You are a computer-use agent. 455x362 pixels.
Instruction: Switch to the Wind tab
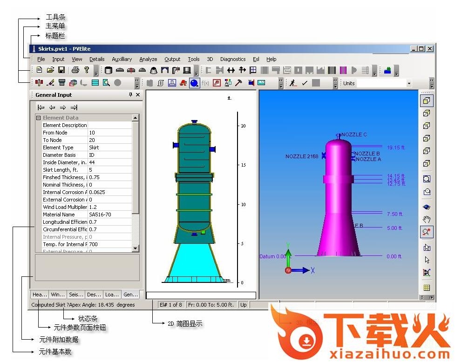pyautogui.click(x=58, y=295)
